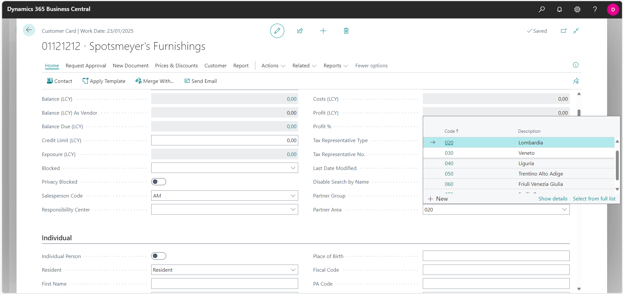The image size is (623, 294).
Task: Click Send Email action
Action: [x=201, y=81]
